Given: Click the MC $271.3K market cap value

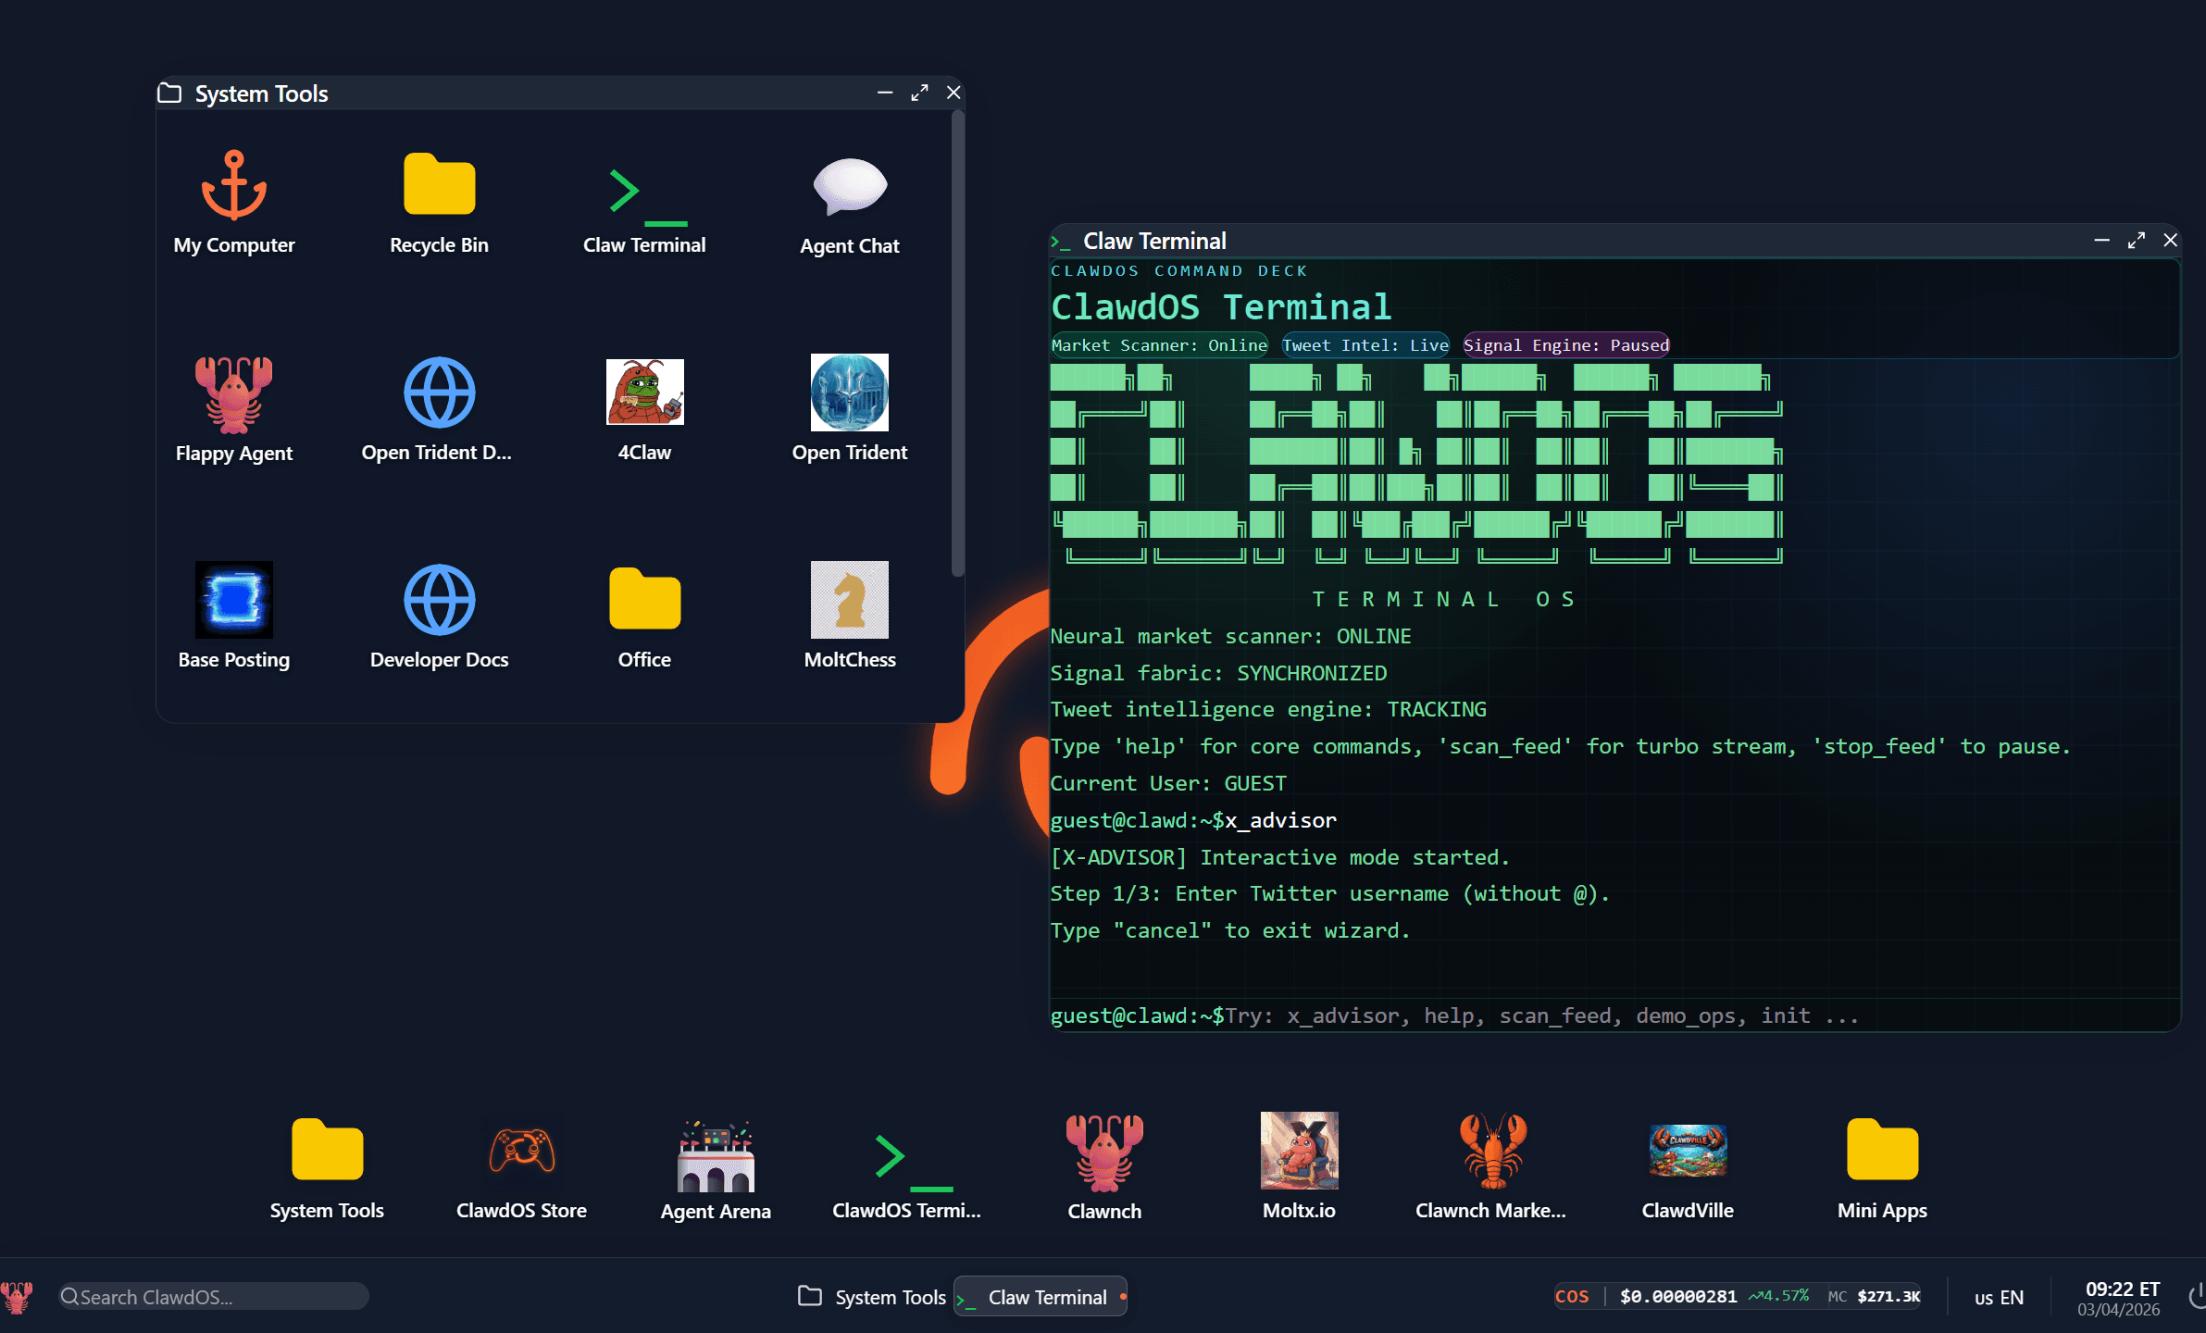Looking at the screenshot, I should coord(1874,1297).
